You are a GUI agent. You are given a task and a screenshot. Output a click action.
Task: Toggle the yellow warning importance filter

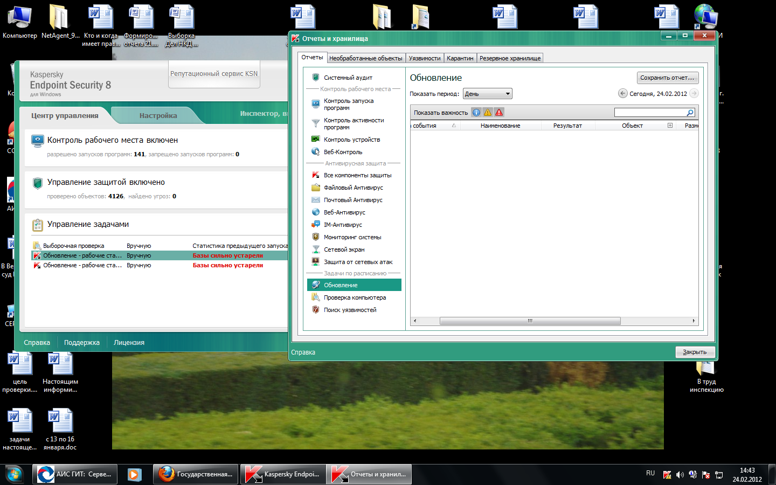488,113
